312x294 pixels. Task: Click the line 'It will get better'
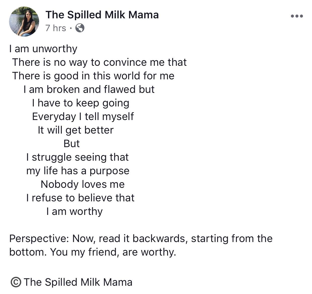click(76, 130)
